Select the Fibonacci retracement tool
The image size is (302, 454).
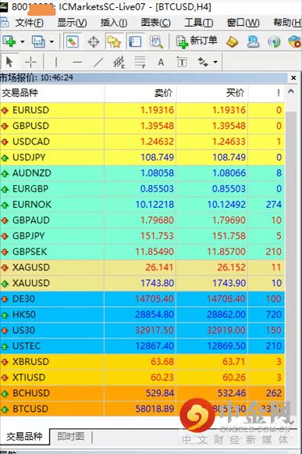[140, 62]
